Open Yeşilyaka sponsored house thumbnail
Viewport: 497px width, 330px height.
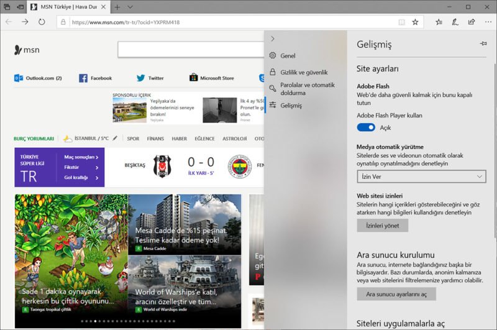(130, 110)
